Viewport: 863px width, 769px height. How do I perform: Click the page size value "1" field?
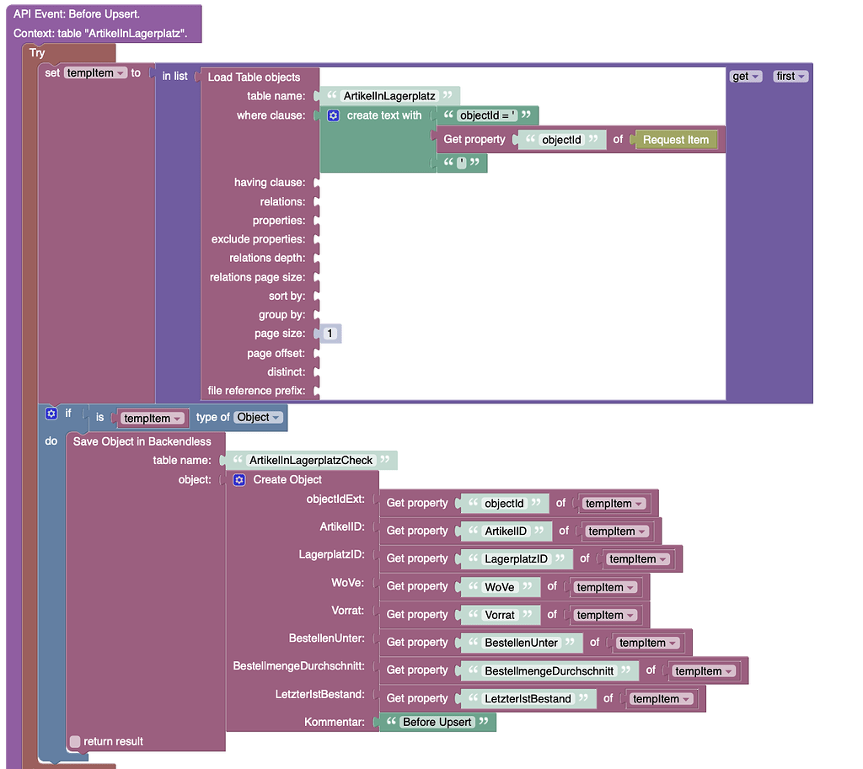(x=331, y=333)
